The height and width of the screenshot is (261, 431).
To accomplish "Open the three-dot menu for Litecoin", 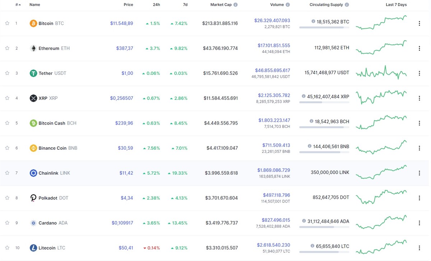I will pos(419,247).
